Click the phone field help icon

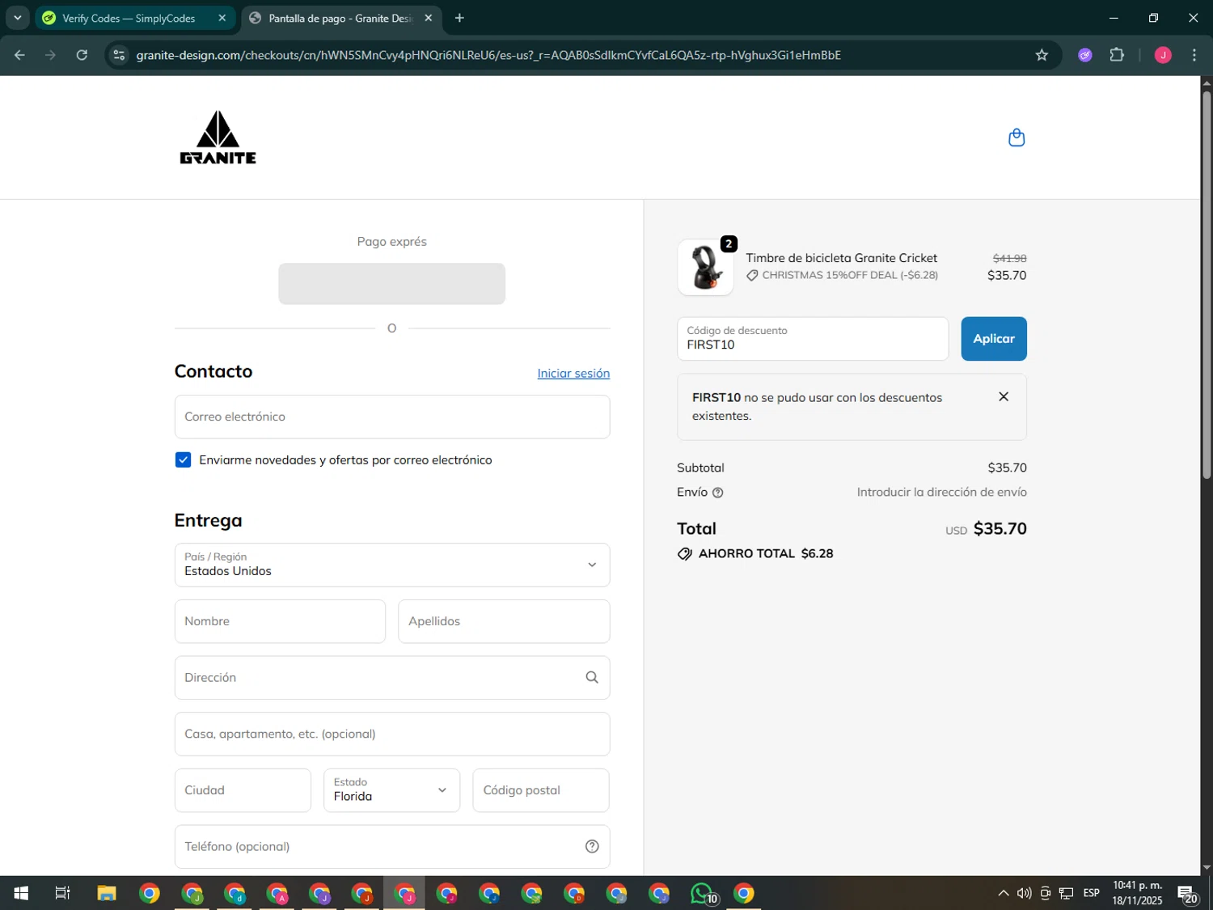tap(592, 847)
